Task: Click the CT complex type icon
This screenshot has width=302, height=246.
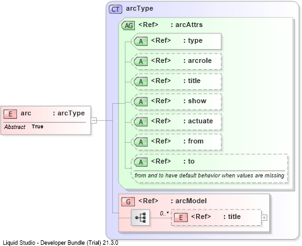Action: pos(115,9)
